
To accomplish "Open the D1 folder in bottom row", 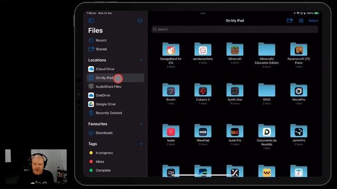I will click(x=171, y=171).
